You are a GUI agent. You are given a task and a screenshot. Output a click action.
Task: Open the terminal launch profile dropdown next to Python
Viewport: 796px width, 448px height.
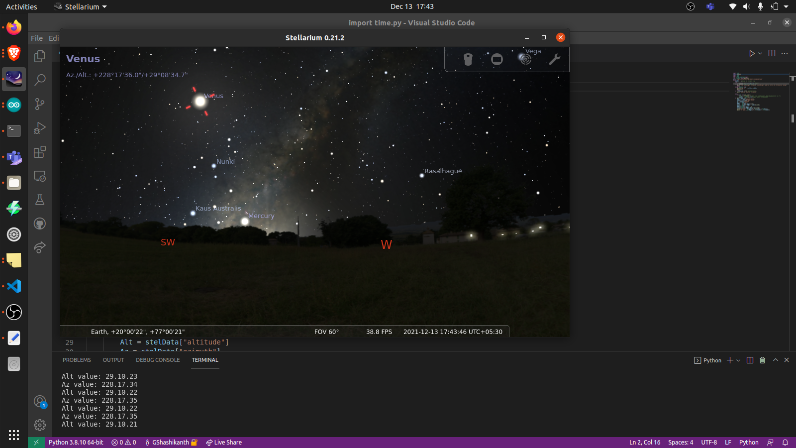tap(738, 360)
